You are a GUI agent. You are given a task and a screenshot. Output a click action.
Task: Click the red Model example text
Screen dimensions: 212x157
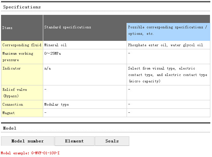coord(30,153)
